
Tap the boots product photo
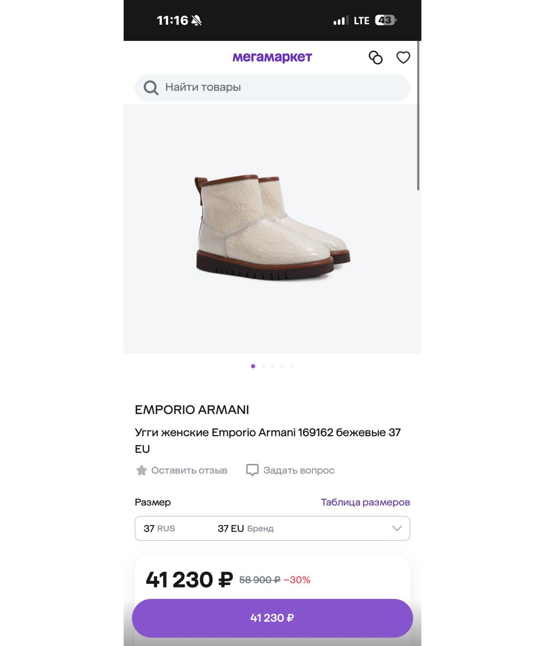272,228
